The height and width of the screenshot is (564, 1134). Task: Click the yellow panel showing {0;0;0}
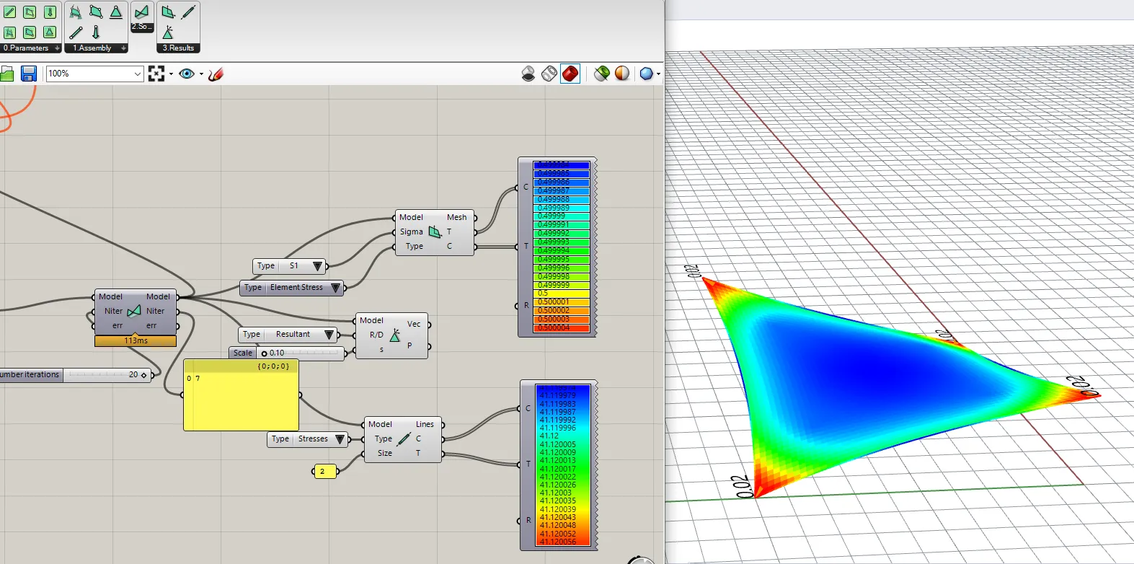click(x=241, y=395)
